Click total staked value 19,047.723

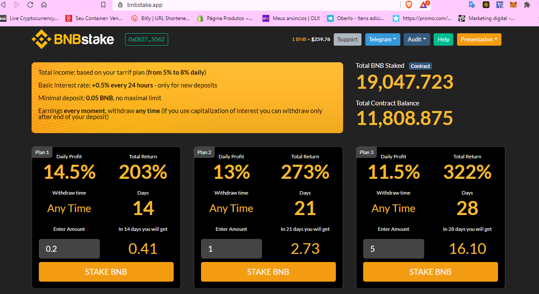(x=405, y=82)
